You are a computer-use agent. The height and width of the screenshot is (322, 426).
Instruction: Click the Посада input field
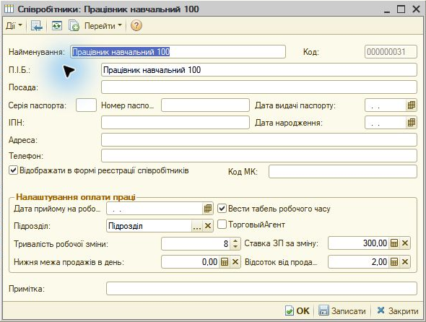259,87
